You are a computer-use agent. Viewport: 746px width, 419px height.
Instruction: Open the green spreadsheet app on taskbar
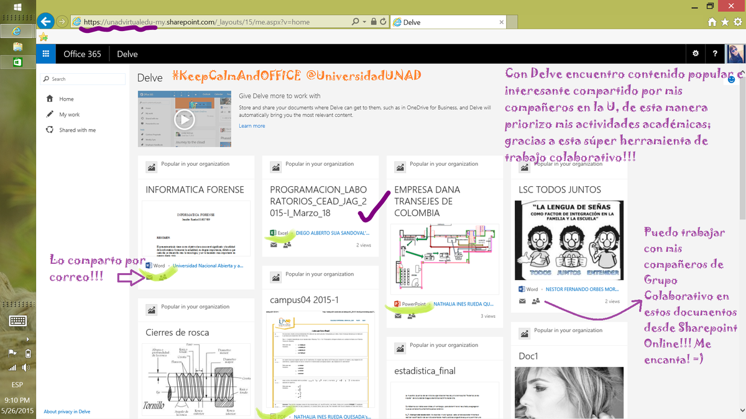click(17, 62)
